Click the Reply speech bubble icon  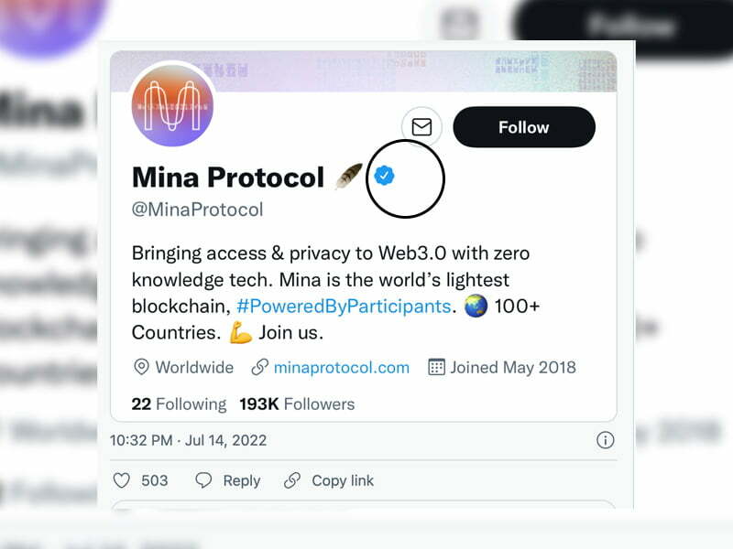point(204,480)
